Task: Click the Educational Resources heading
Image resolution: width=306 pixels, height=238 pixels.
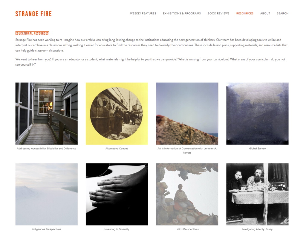Action: pos(32,33)
